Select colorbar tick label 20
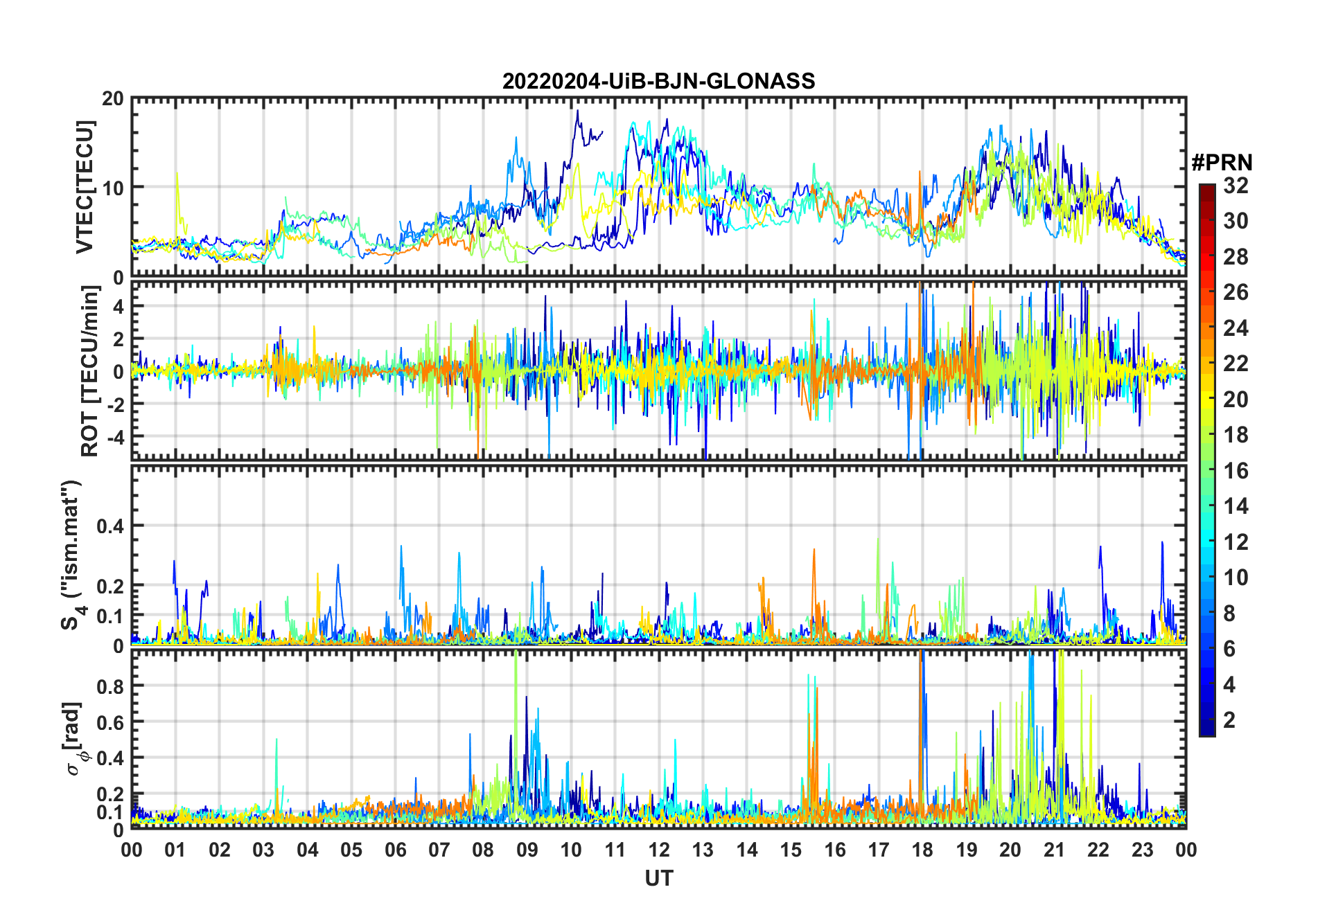Screen dimensions: 1318x921 point(1236,399)
